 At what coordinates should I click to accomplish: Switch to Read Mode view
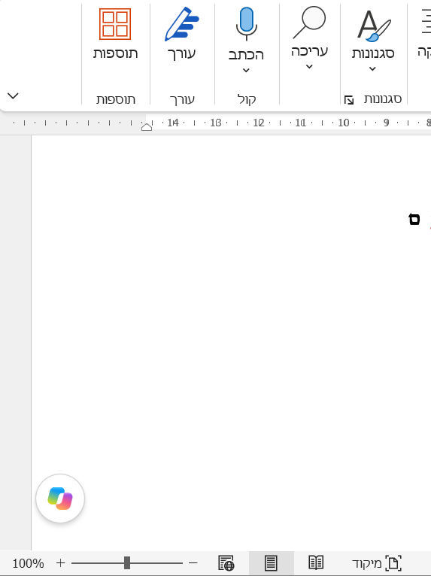(316, 562)
